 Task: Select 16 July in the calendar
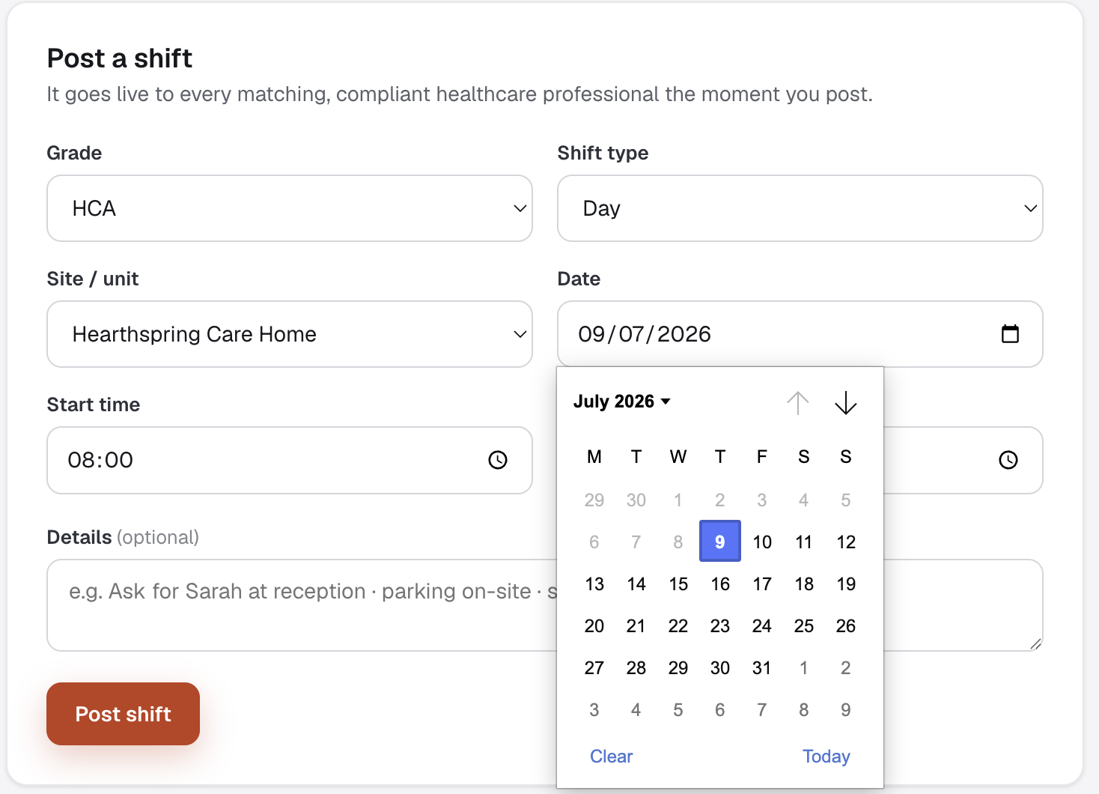[x=720, y=584]
